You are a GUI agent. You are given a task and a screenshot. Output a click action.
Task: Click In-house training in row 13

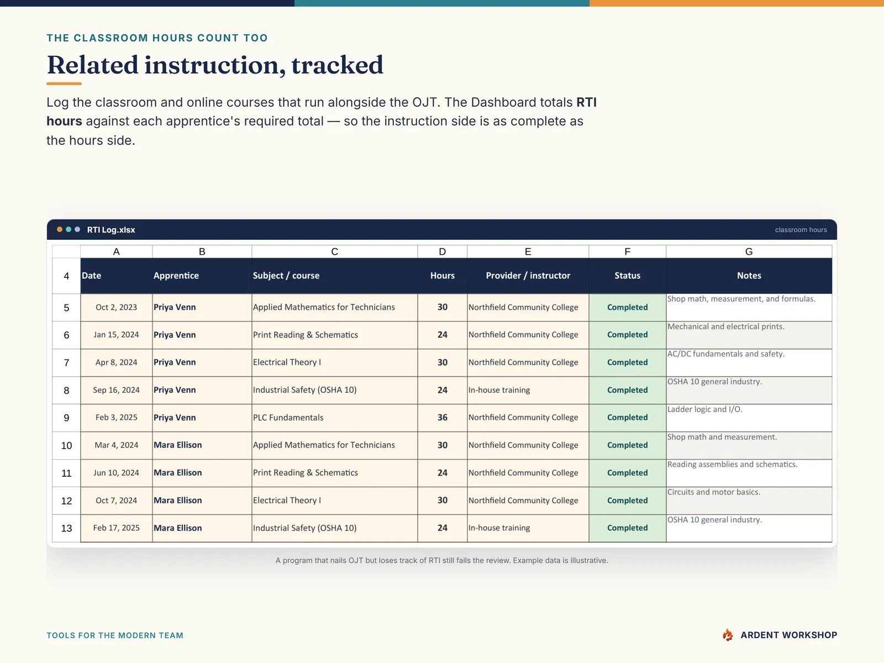528,528
